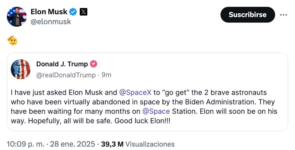Click the Visualizaciones label
The width and height of the screenshot is (295, 150).
(x=150, y=144)
